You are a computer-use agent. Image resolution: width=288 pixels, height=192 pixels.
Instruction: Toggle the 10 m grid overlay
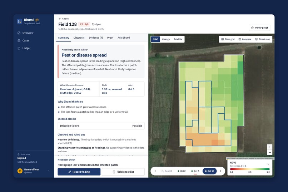pyautogui.click(x=228, y=39)
